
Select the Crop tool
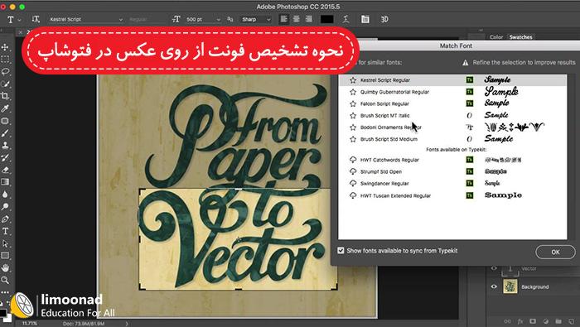tap(5, 96)
